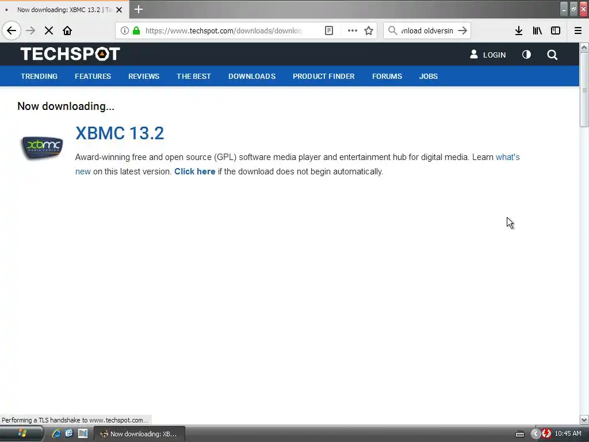Image resolution: width=589 pixels, height=442 pixels.
Task: Open the FORUMS nav item
Action: coord(387,77)
